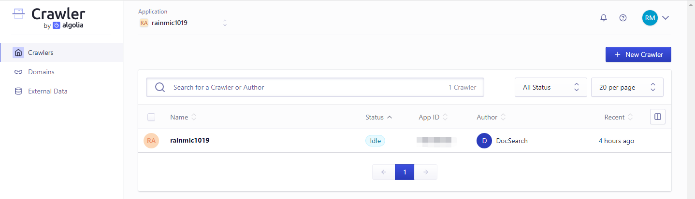The image size is (695, 199).
Task: Click the Idle status badge
Action: pos(375,141)
